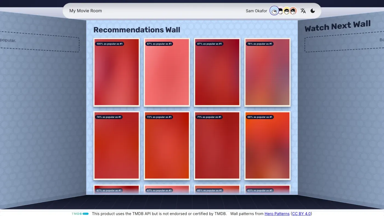Open the language translation menu
Screen dimensions: 384x216
(303, 11)
